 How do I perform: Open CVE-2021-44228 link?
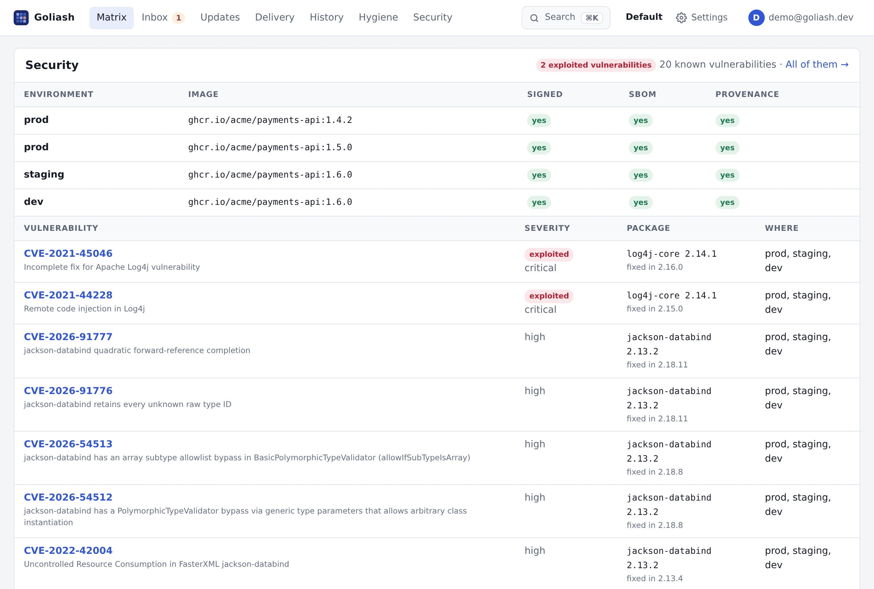point(68,295)
